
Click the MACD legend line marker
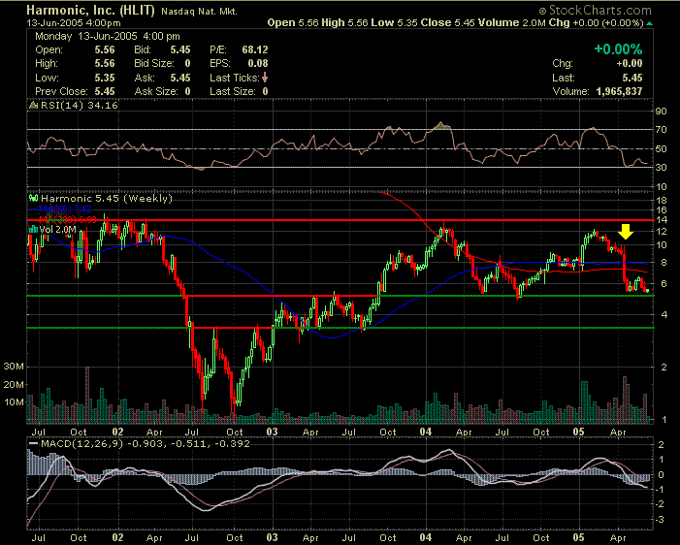[x=33, y=444]
